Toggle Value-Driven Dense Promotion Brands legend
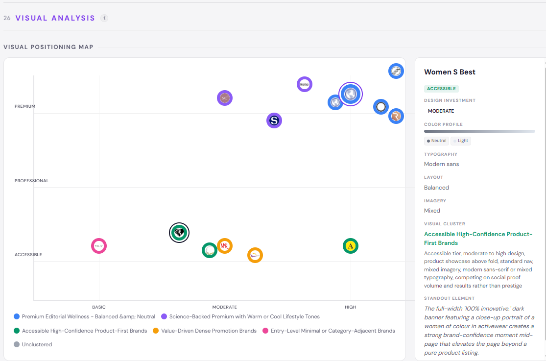The image size is (546, 361). pos(205,331)
